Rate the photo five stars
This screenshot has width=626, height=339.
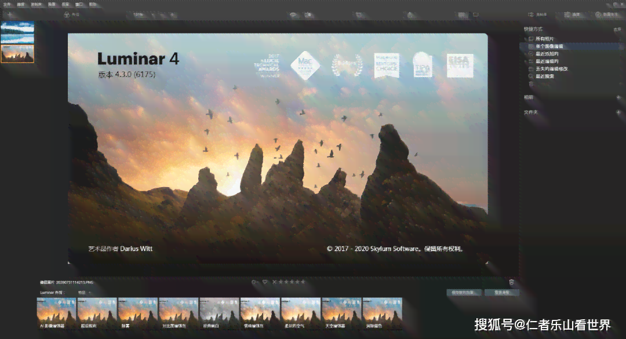tap(303, 282)
